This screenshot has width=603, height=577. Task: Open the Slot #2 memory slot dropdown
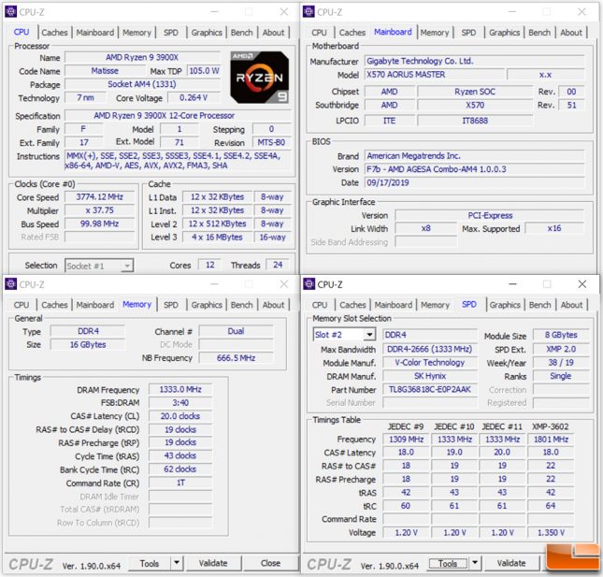tap(369, 335)
